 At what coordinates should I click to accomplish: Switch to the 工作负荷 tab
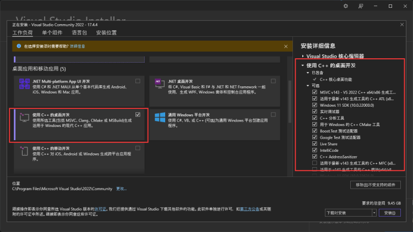coord(23,32)
